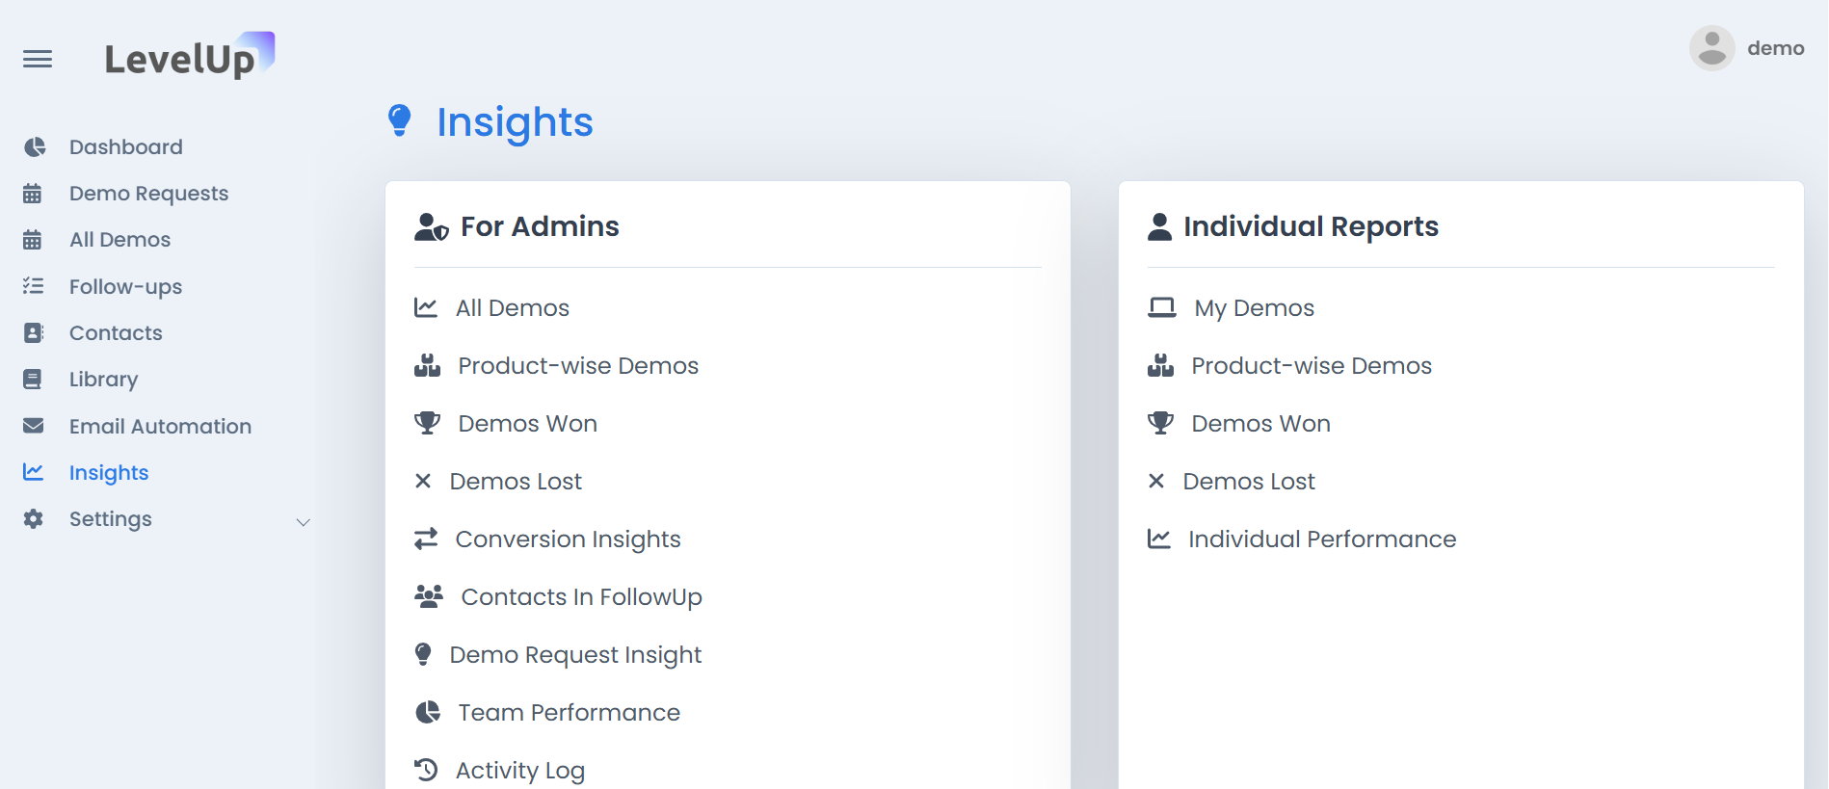Click the LevelUp logo at top left
Screen dimensions: 1829x789
(189, 56)
